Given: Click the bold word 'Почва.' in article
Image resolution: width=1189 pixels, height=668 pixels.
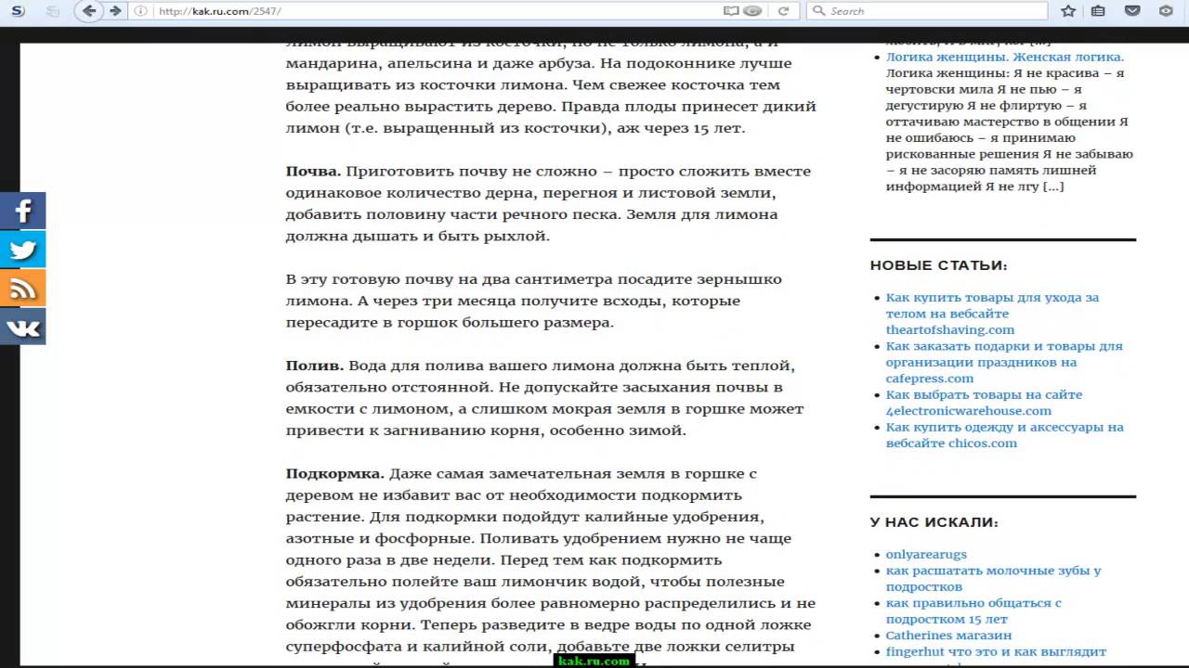Looking at the screenshot, I should pos(313,172).
